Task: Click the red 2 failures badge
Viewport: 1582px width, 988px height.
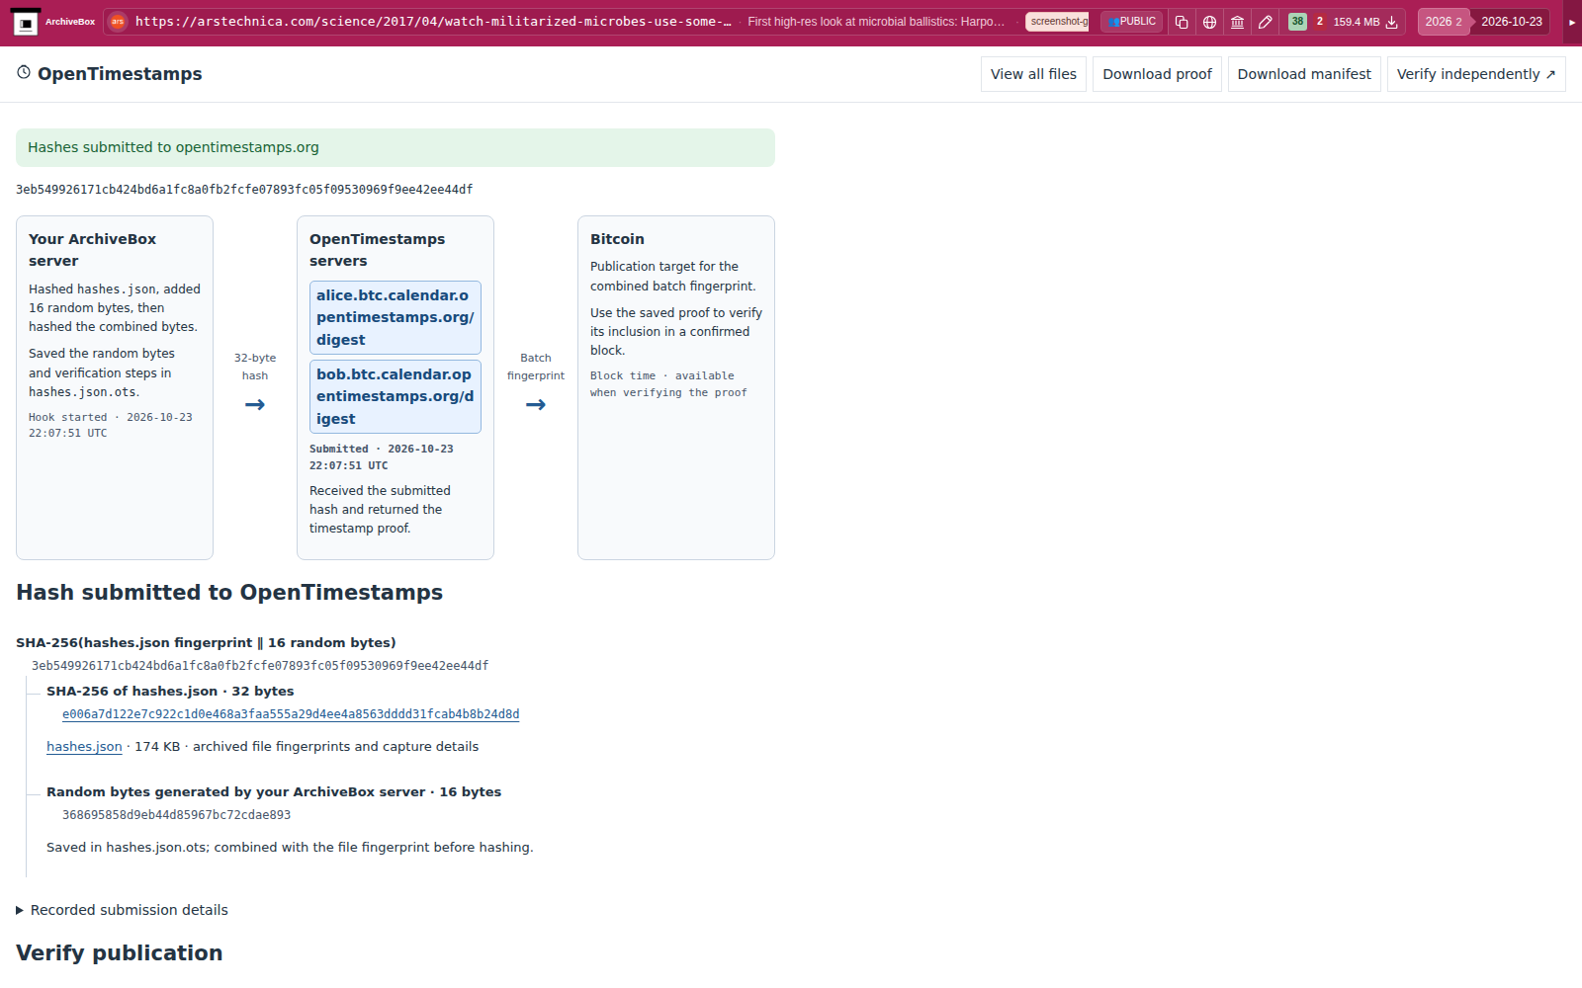Action: pyautogui.click(x=1319, y=22)
